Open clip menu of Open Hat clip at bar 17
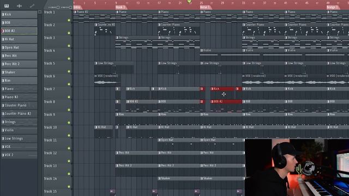This screenshot has width=349, height=196. click(x=159, y=140)
